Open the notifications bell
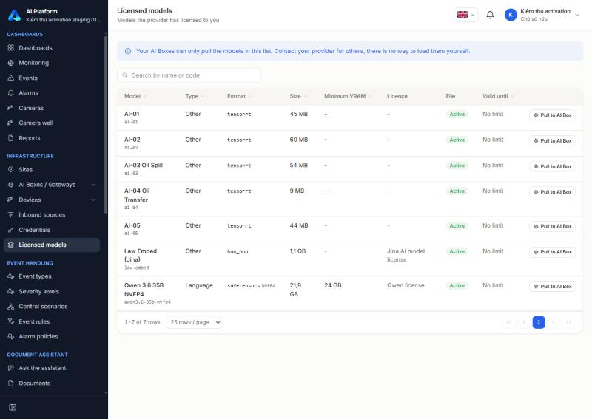Screen dimensions: 592x419 tap(490, 15)
